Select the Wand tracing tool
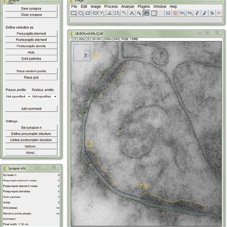227x227 pixels. click(x=125, y=13)
